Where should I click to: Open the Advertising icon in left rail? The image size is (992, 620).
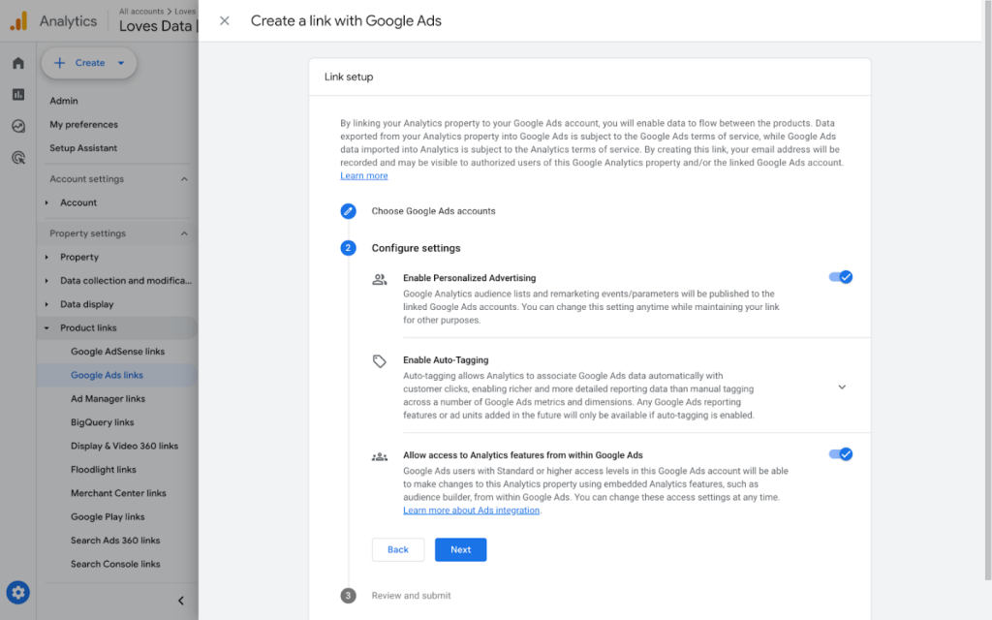(x=18, y=158)
